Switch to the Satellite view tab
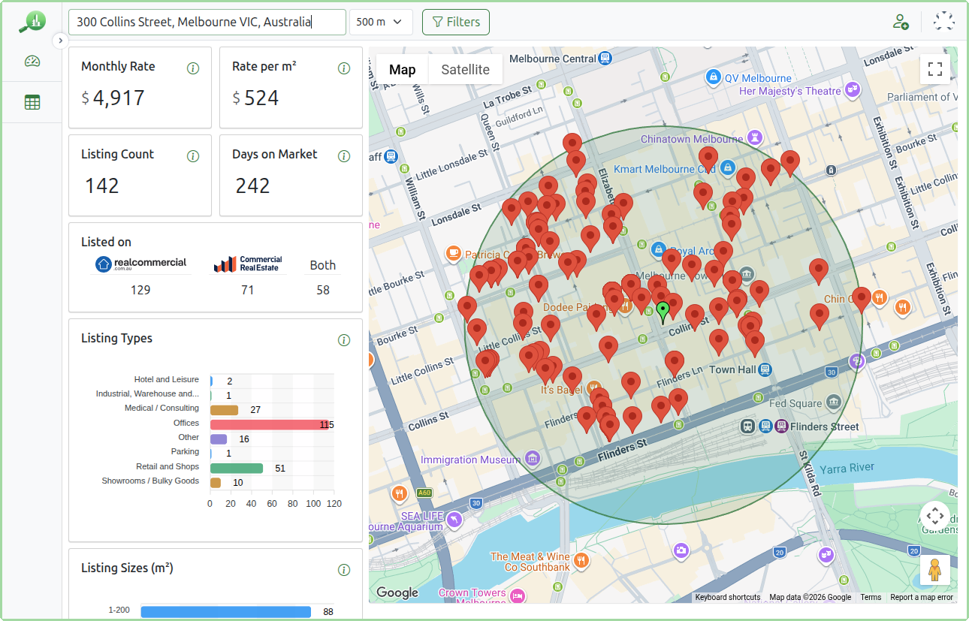The height and width of the screenshot is (621, 969). (x=465, y=69)
